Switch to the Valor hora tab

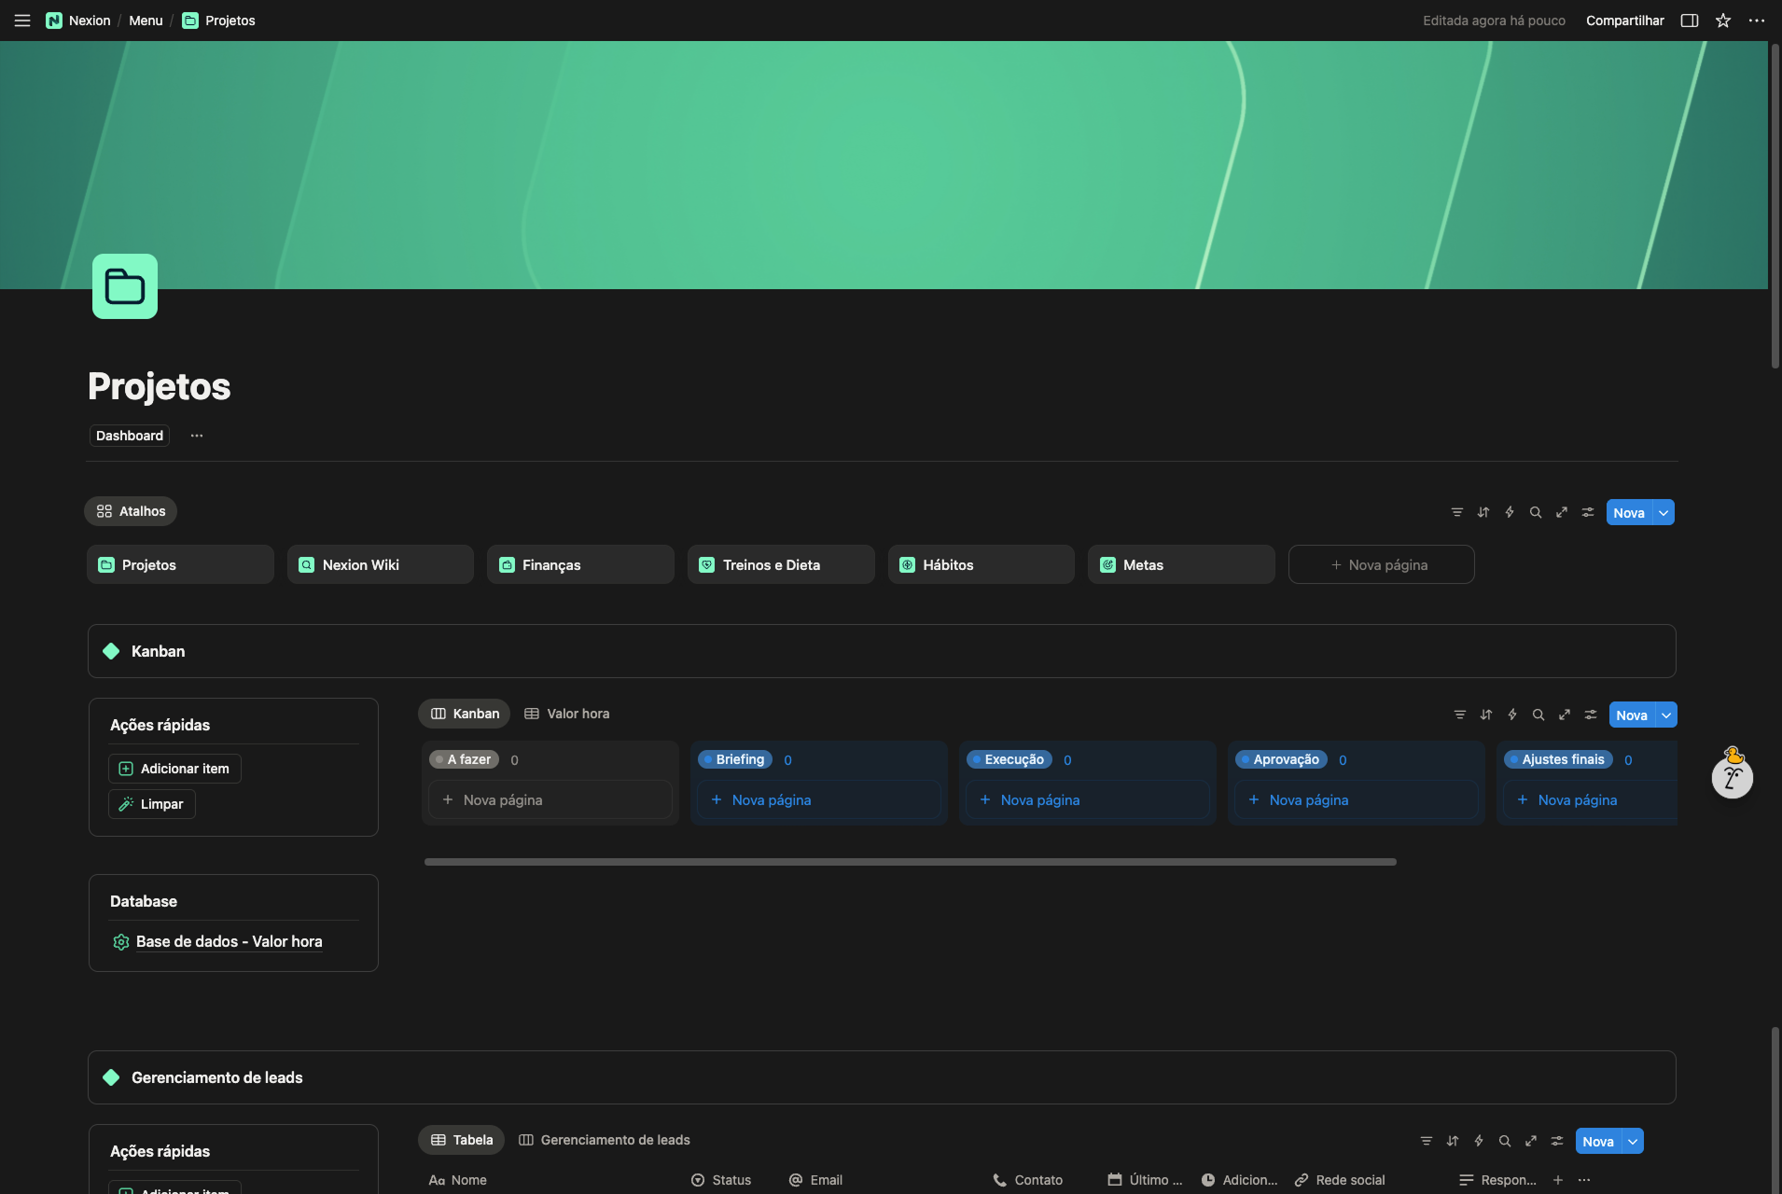click(567, 714)
